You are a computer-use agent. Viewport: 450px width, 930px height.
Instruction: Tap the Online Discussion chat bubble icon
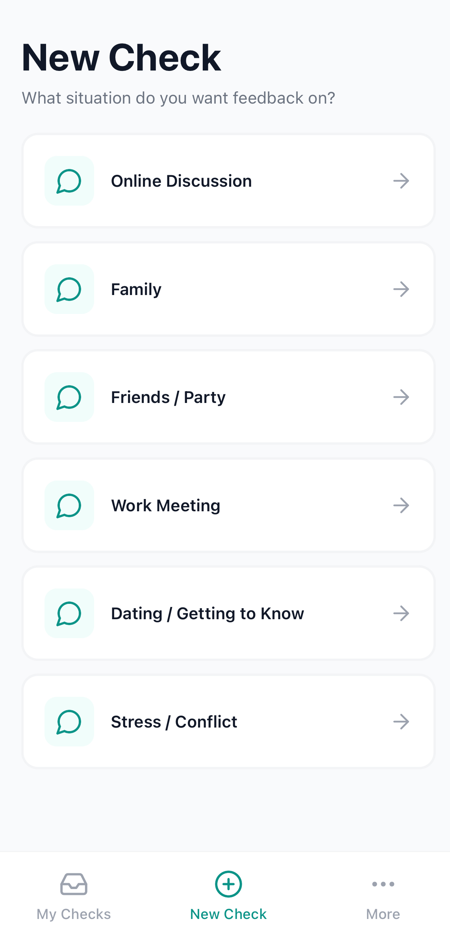pos(69,181)
